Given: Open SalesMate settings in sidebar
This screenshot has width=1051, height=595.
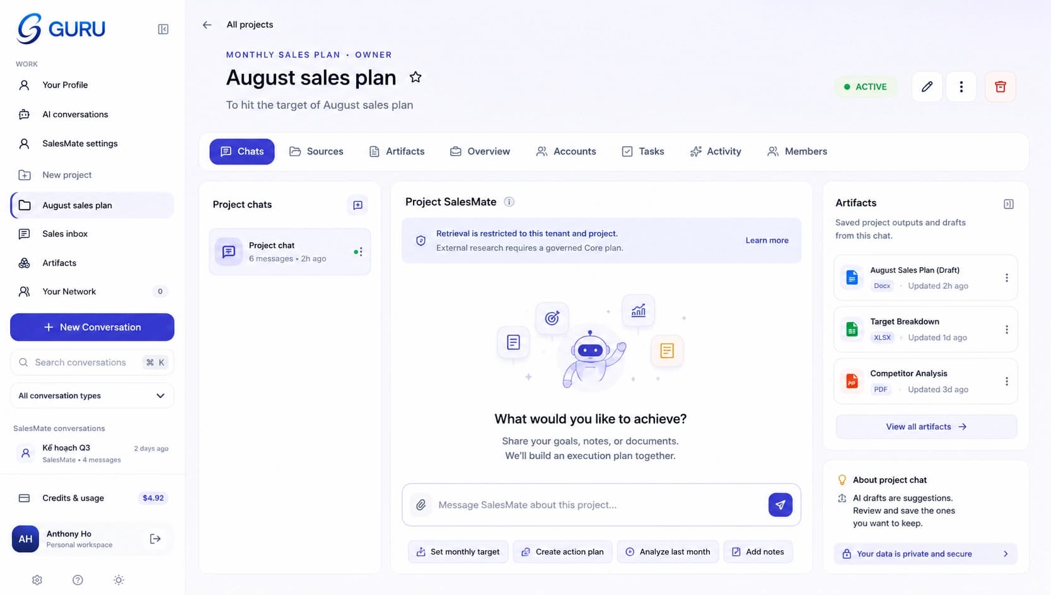Looking at the screenshot, I should tap(92, 144).
